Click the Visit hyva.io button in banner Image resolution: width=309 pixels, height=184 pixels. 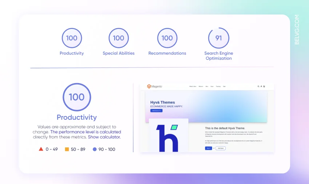click(156, 111)
